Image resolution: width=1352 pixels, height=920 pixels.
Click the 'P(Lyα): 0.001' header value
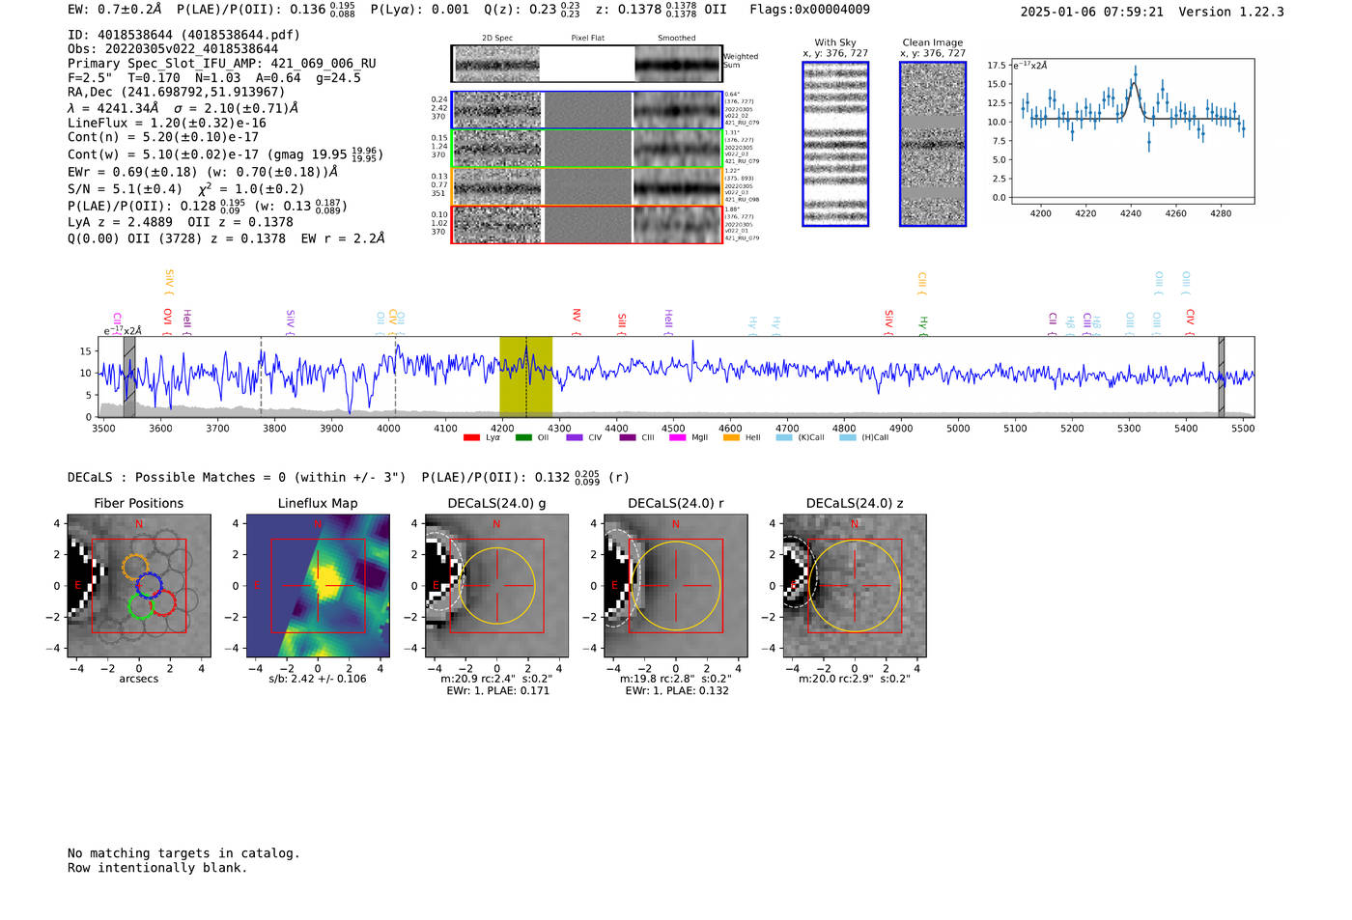419,10
